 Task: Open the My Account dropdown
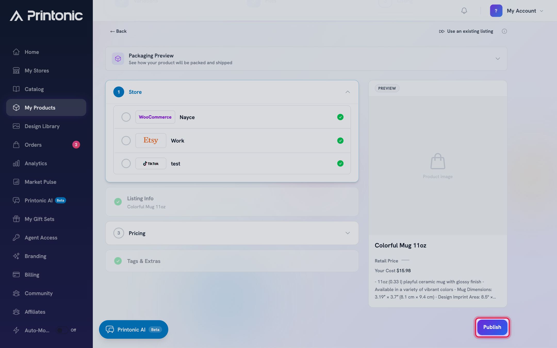pos(517,11)
